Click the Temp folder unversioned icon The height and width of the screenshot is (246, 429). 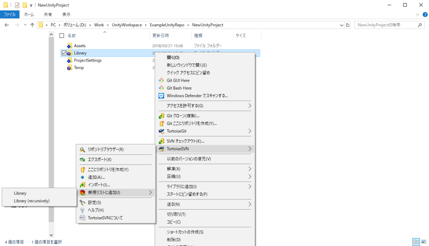(x=69, y=68)
